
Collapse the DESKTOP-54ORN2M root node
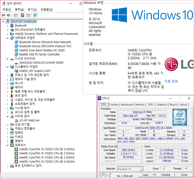pyautogui.click(x=3, y=22)
